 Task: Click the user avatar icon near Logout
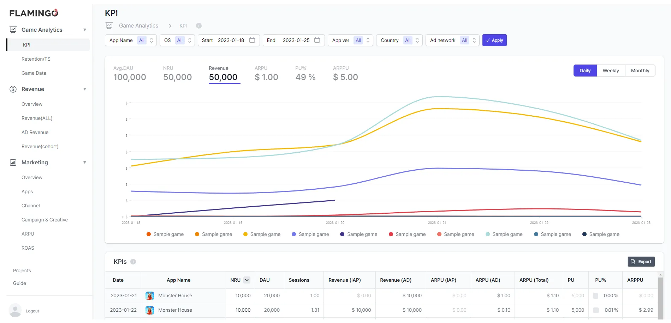15,310
